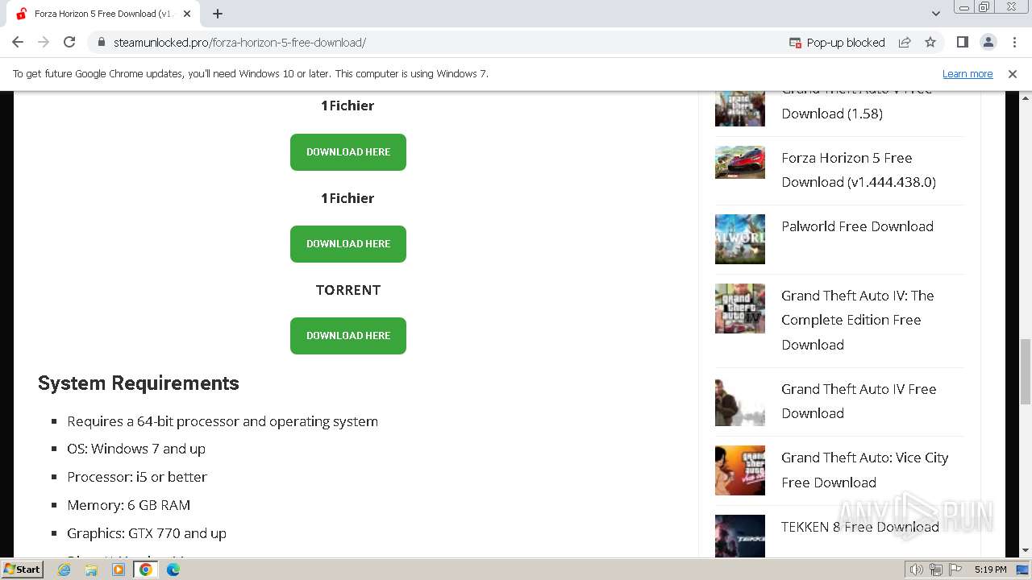Open GTA IV Complete Edition thumbnail

[739, 309]
